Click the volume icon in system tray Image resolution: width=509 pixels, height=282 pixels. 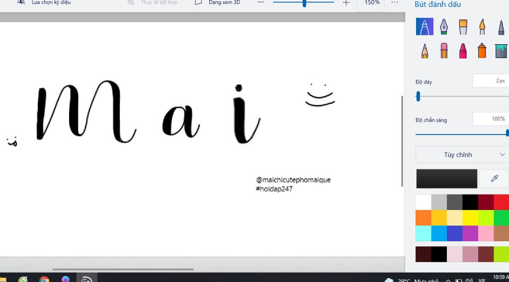pos(469,281)
